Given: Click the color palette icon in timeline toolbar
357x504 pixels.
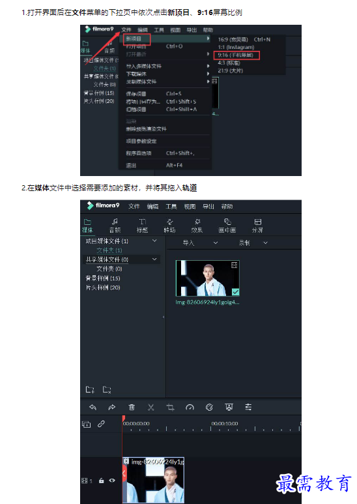Looking at the screenshot, I should tap(209, 408).
